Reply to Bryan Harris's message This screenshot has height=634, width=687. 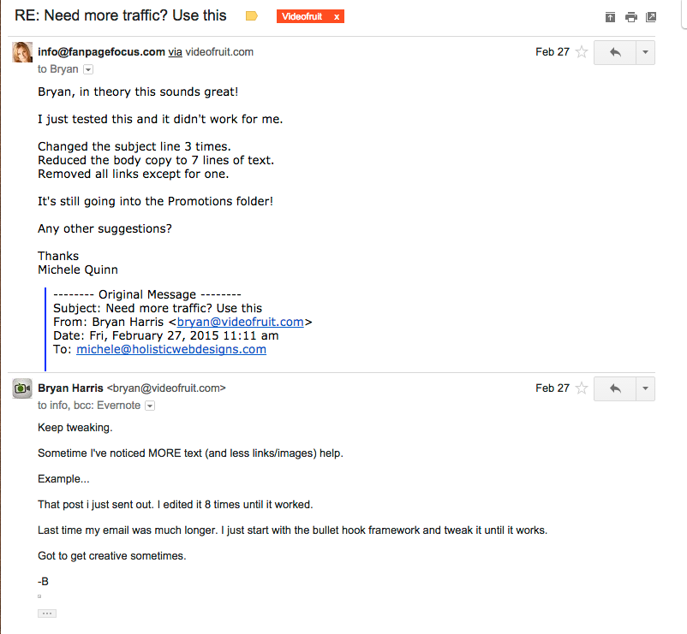[615, 388]
